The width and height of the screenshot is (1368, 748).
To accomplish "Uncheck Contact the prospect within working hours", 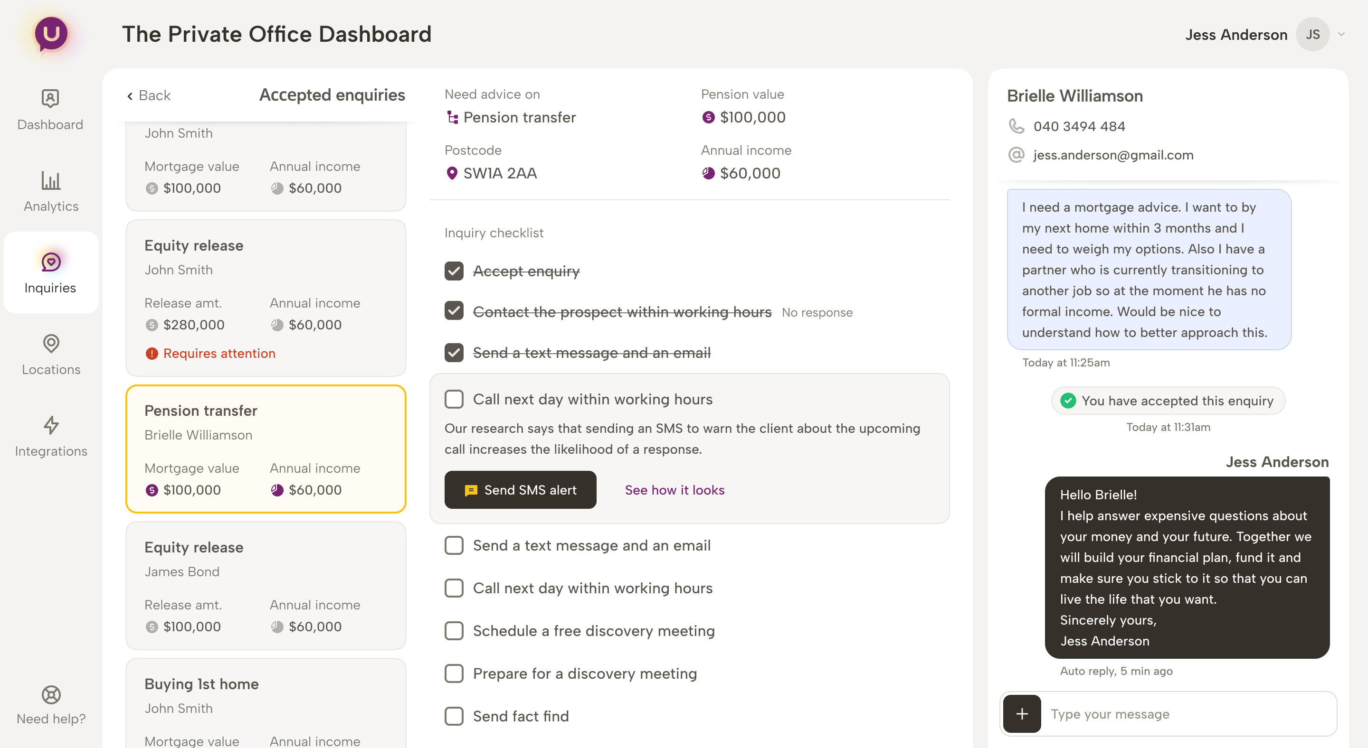I will 454,311.
